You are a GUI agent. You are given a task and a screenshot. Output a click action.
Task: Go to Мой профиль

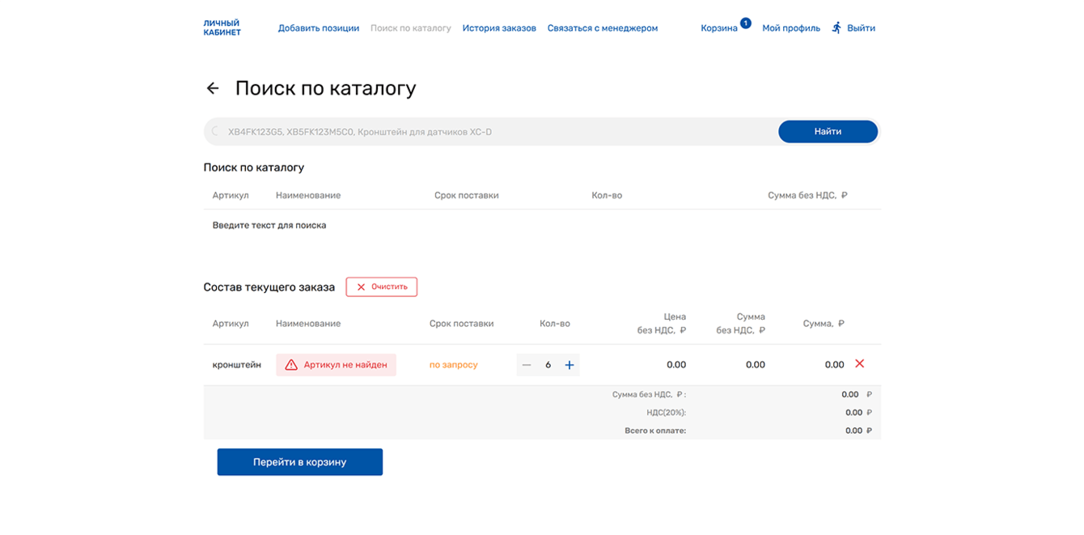[x=791, y=28]
